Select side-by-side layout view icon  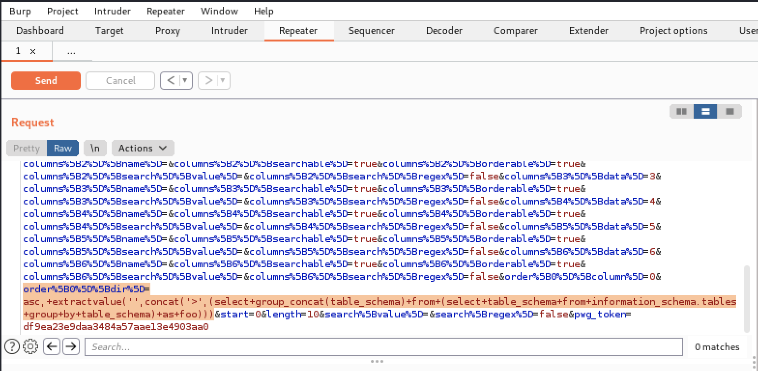coord(682,111)
